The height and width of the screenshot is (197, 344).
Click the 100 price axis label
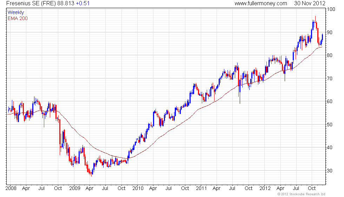pos(331,9)
